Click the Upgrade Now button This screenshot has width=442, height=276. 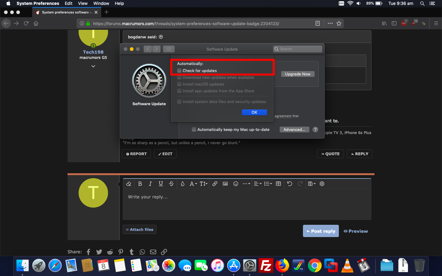[x=298, y=74]
